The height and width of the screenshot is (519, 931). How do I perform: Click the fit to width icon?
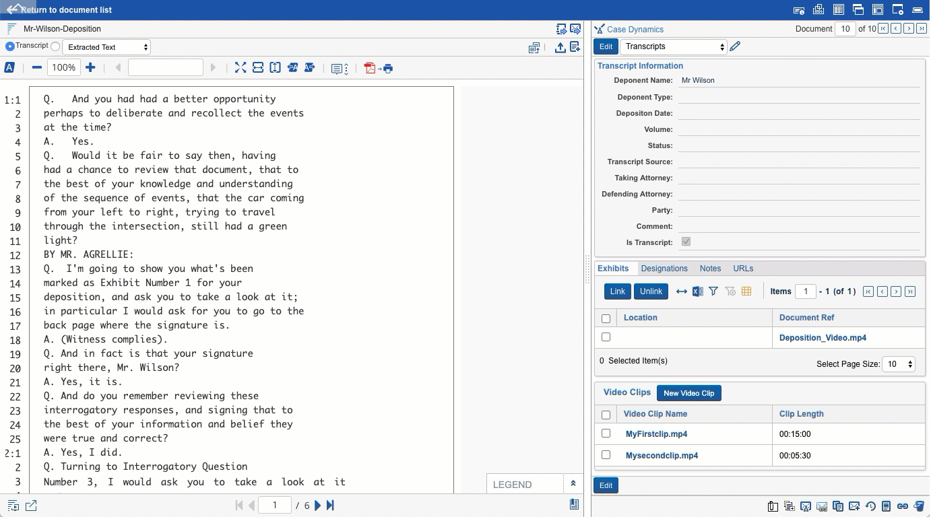(258, 67)
